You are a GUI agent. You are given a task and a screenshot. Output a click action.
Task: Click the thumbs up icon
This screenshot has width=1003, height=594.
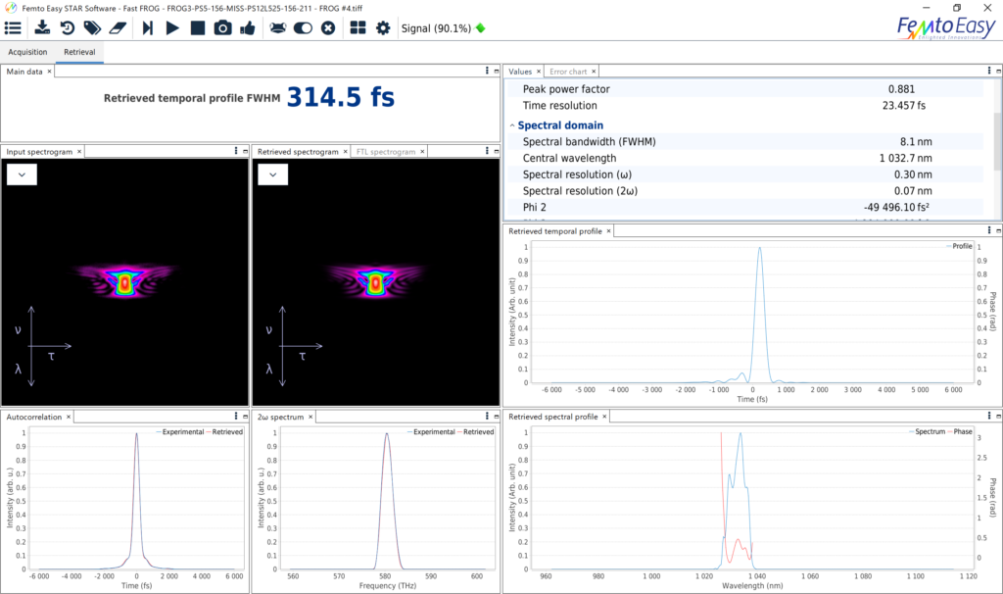tap(248, 28)
